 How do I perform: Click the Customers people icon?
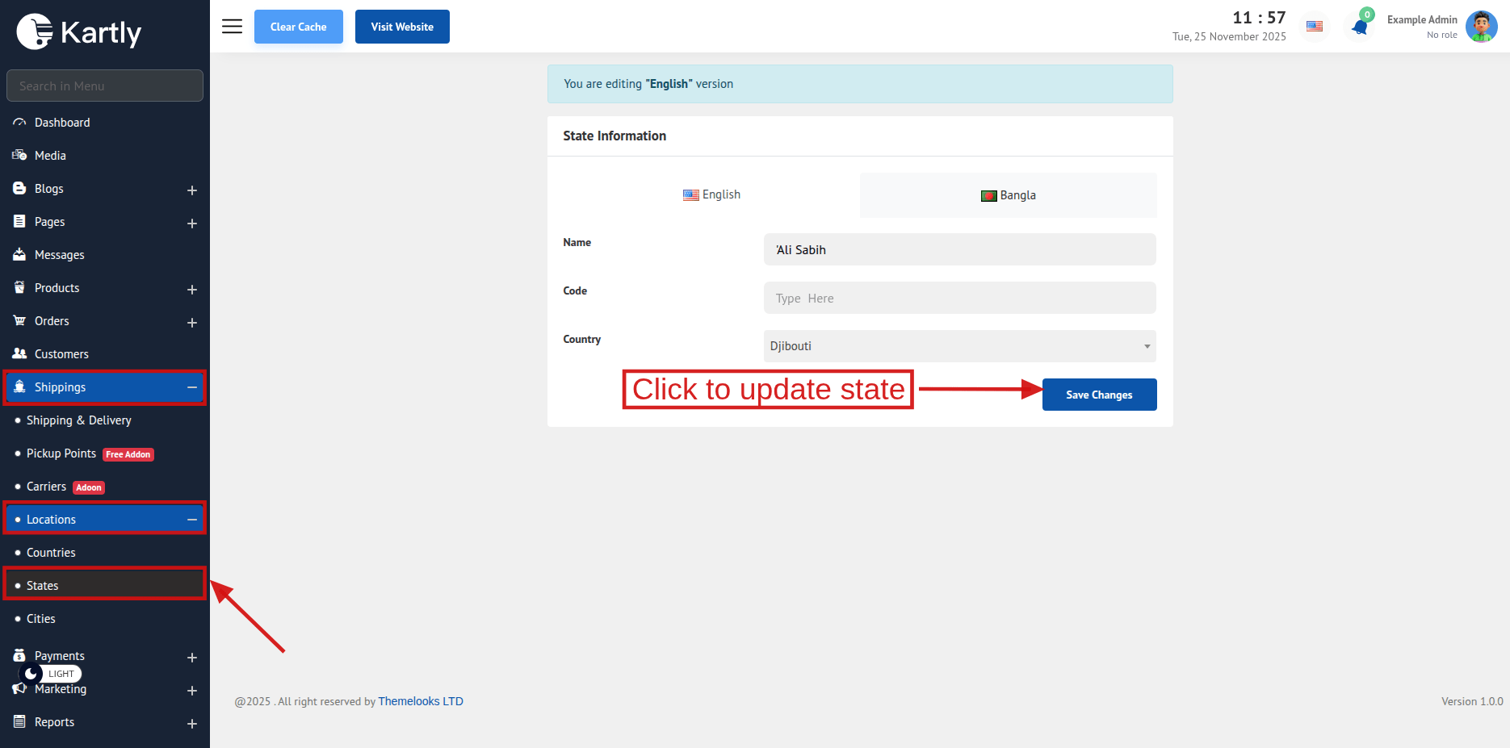[x=19, y=354]
